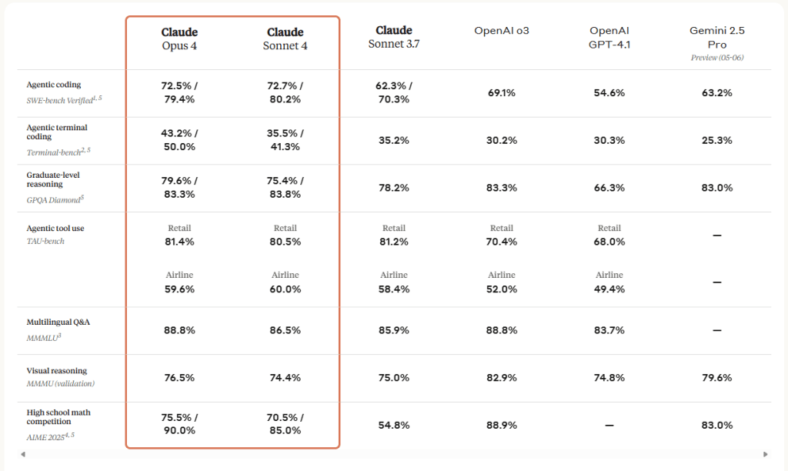The width and height of the screenshot is (788, 471).
Task: Click OpenAI o3's 88.9% AIME score
Action: pyautogui.click(x=502, y=425)
